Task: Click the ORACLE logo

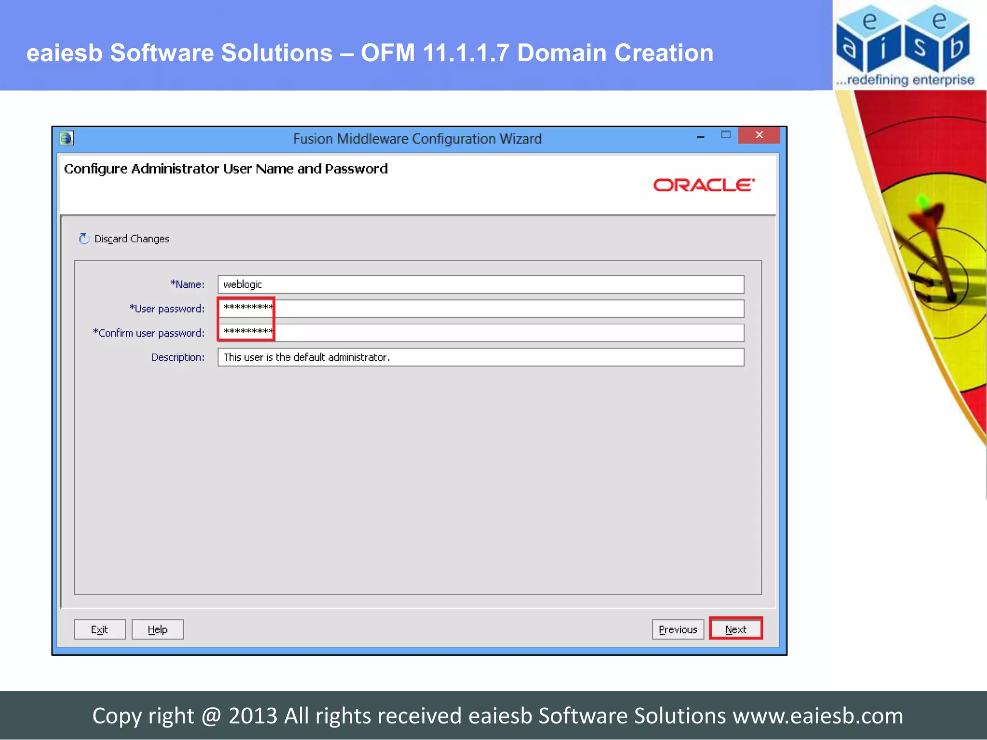Action: click(704, 185)
